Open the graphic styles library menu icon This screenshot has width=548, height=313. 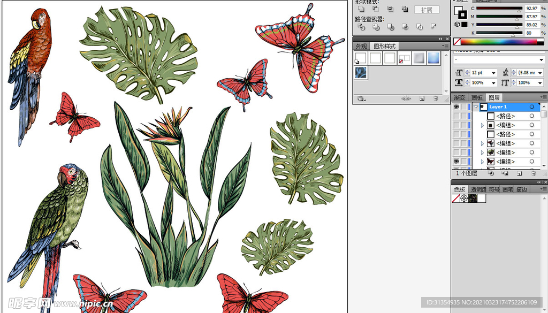pyautogui.click(x=361, y=98)
